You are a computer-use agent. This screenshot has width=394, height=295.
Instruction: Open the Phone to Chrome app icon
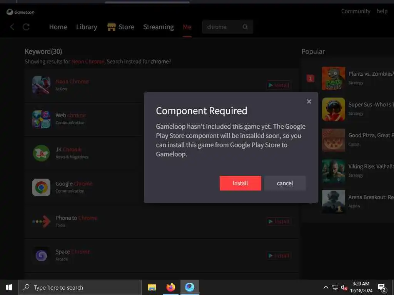pyautogui.click(x=41, y=221)
